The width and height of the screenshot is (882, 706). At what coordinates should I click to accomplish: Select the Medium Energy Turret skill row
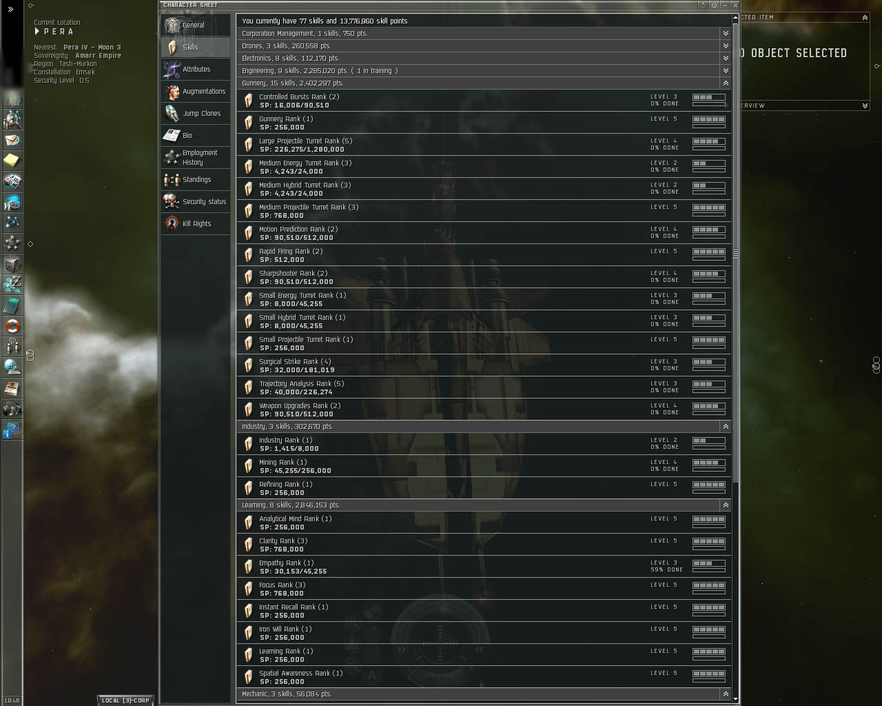(484, 167)
